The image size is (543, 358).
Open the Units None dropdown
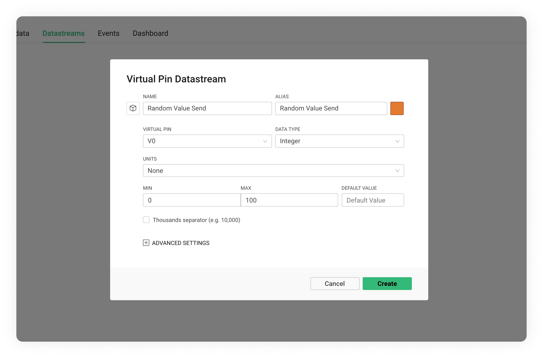(x=273, y=171)
